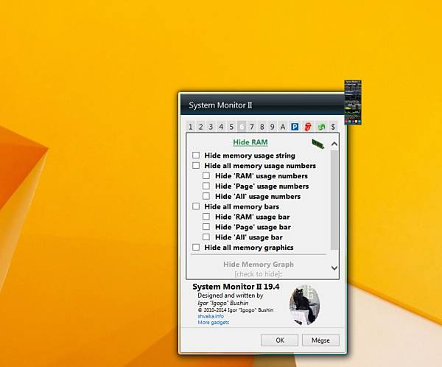
Task: Check Hide all memory usage numbers
Action: [196, 165]
